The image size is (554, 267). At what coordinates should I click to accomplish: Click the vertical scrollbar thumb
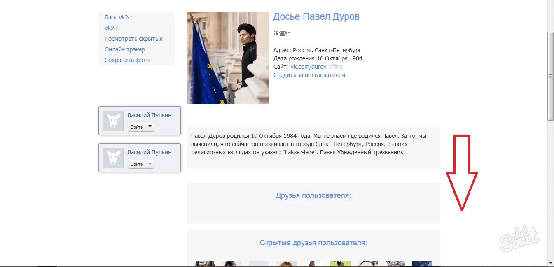[x=550, y=76]
